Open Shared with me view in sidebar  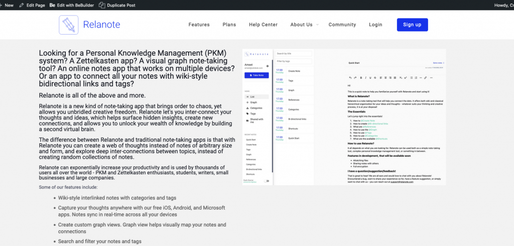[x=254, y=120]
